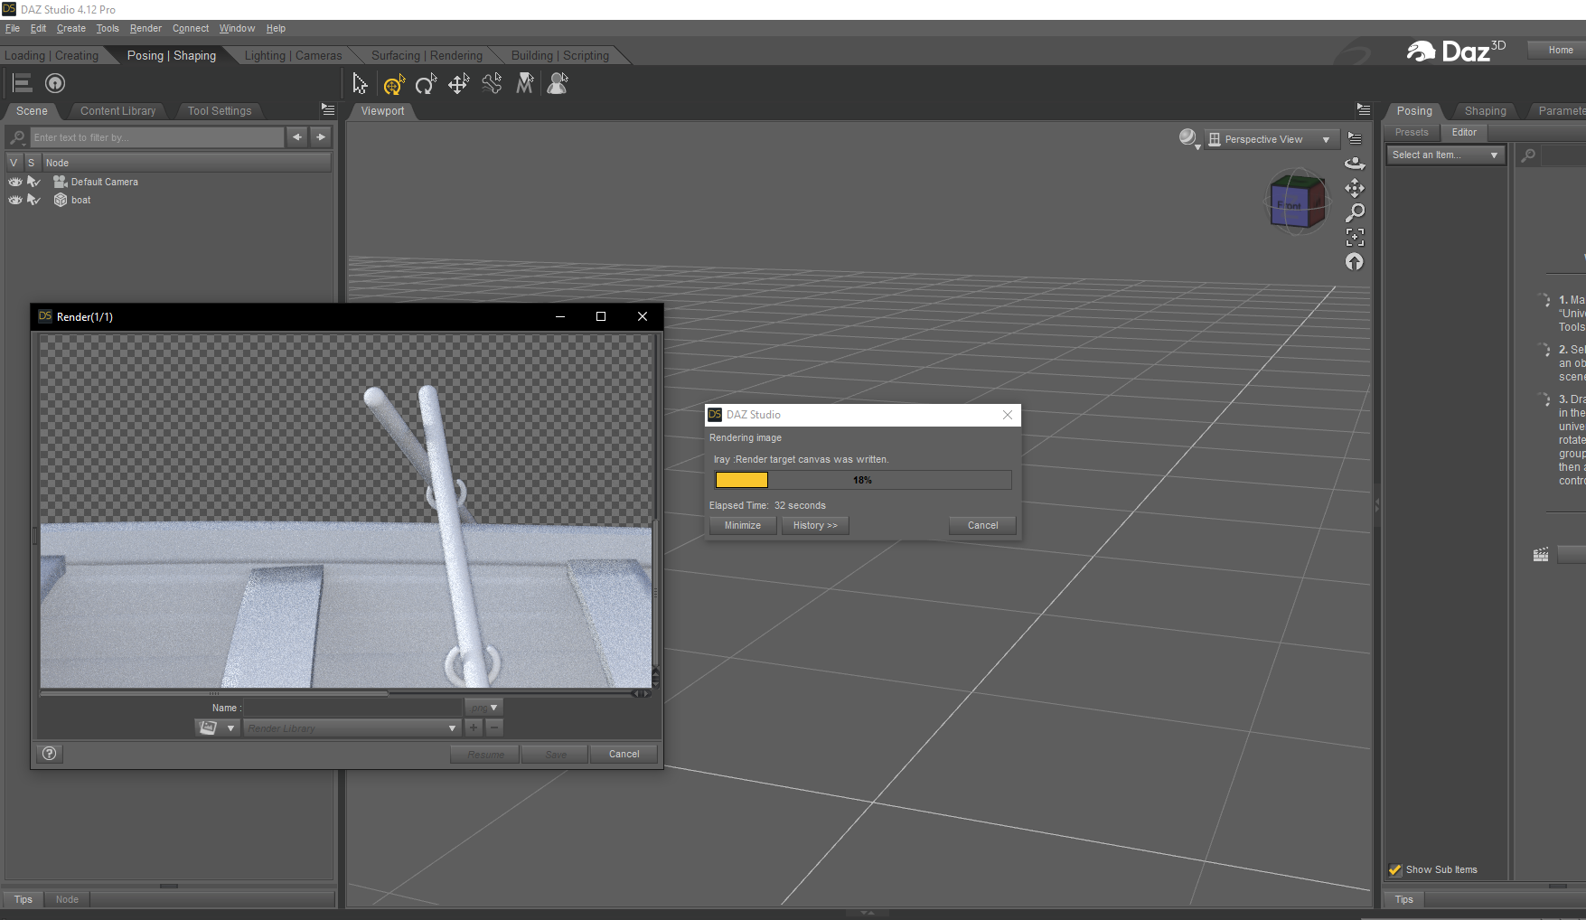The height and width of the screenshot is (920, 1586).
Task: Toggle visibility eye for Default Camera
Action: 15,182
